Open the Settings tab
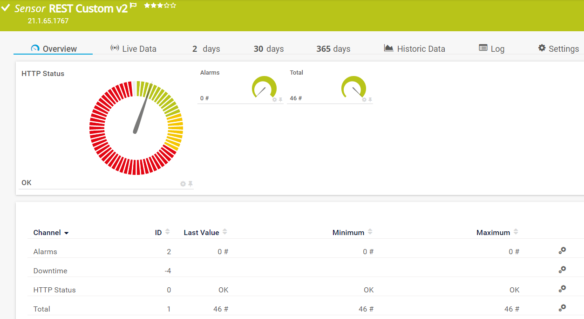Screen dimensions: 584x319 click(x=558, y=49)
